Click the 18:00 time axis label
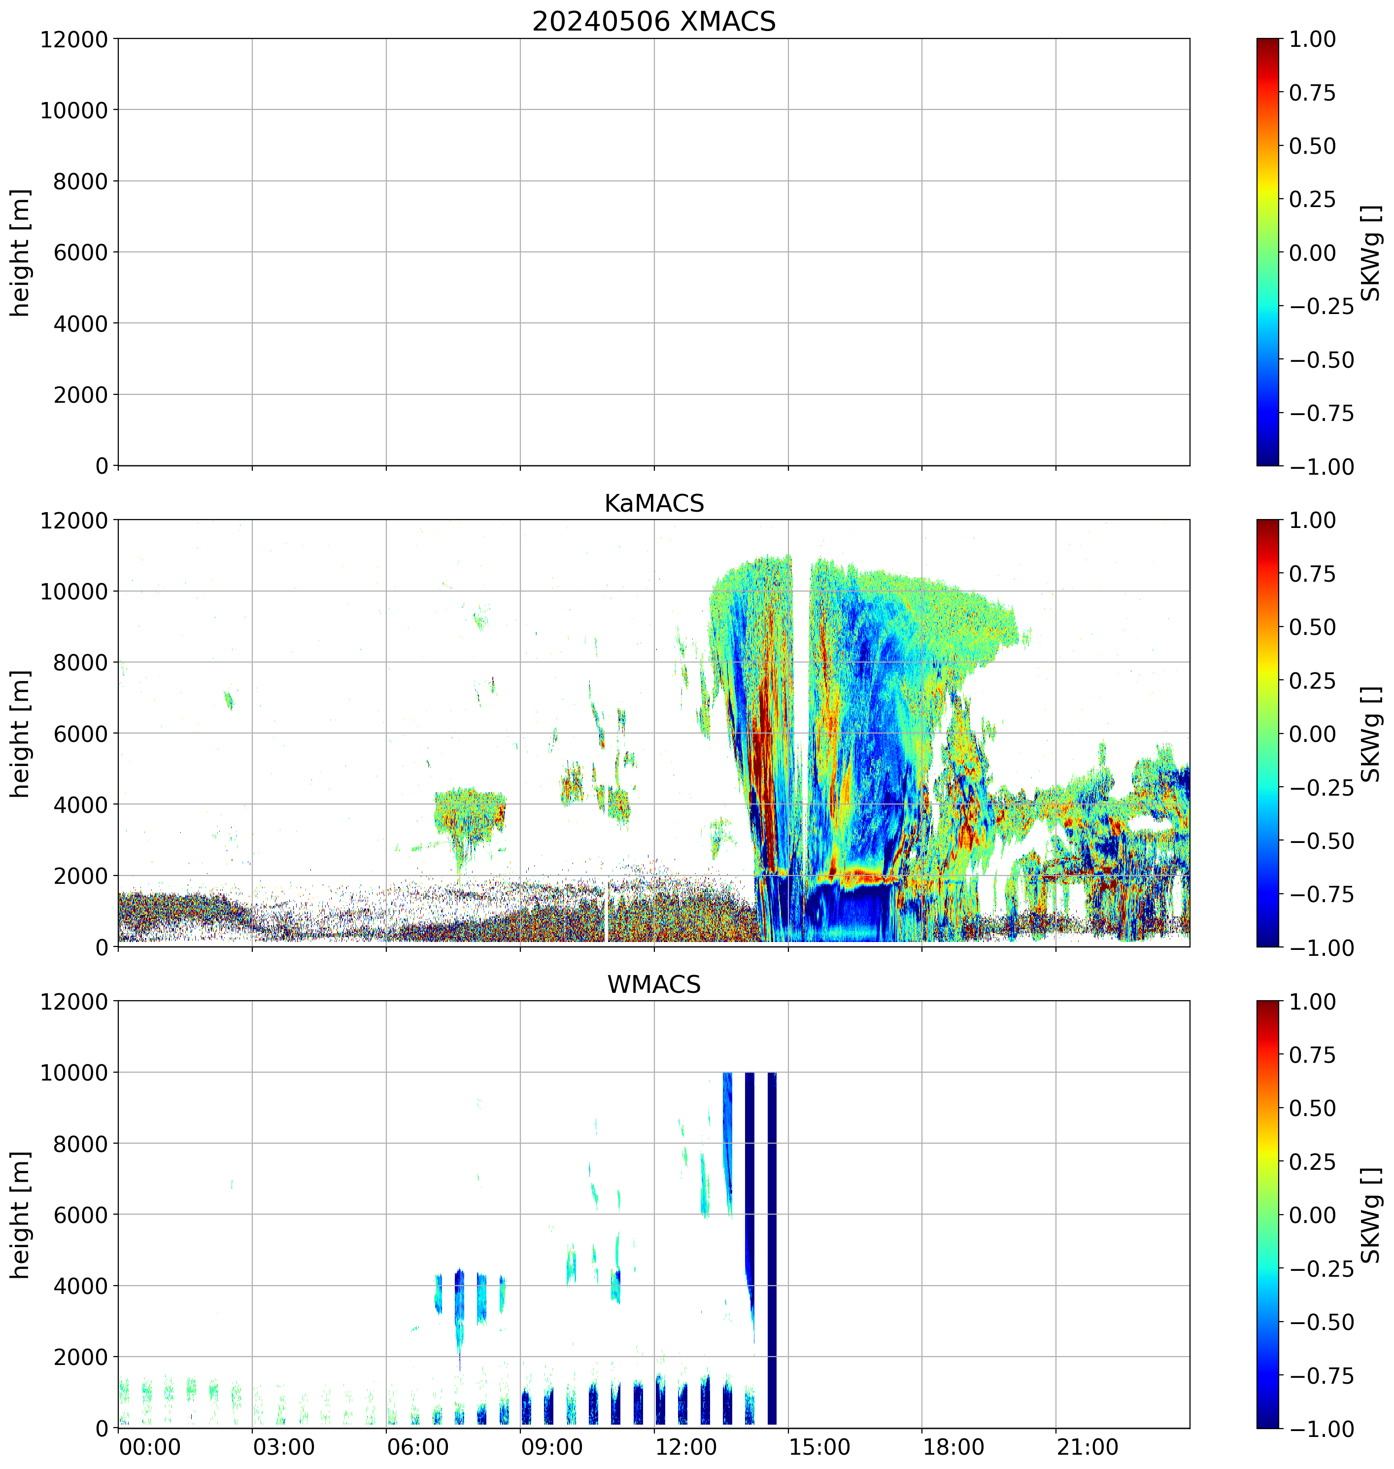 953,1447
